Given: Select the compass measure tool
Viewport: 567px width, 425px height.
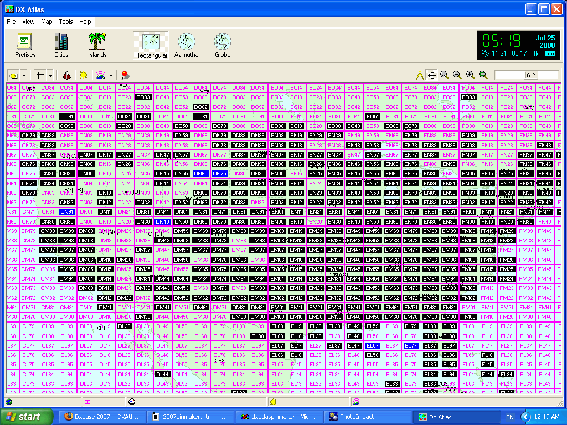Looking at the screenshot, I should 420,75.
